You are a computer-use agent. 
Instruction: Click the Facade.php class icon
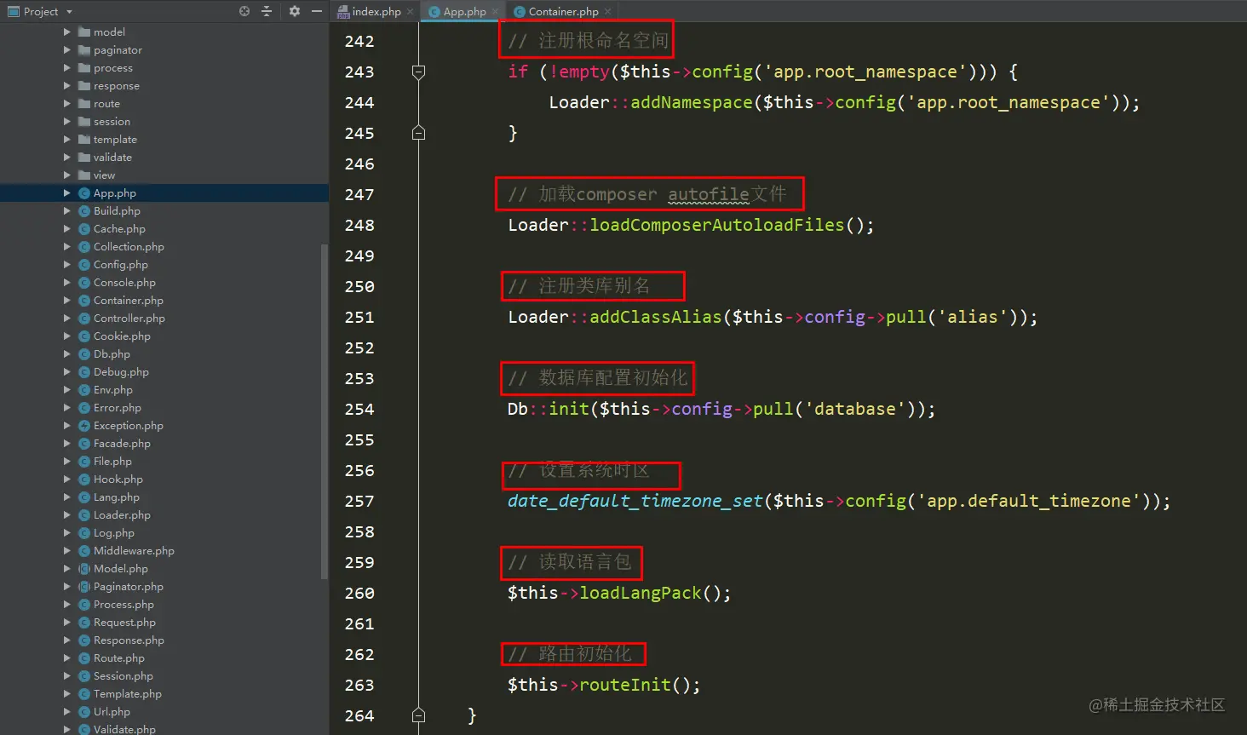tap(84, 444)
